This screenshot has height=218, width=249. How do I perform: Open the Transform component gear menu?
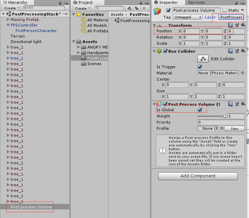(x=243, y=25)
